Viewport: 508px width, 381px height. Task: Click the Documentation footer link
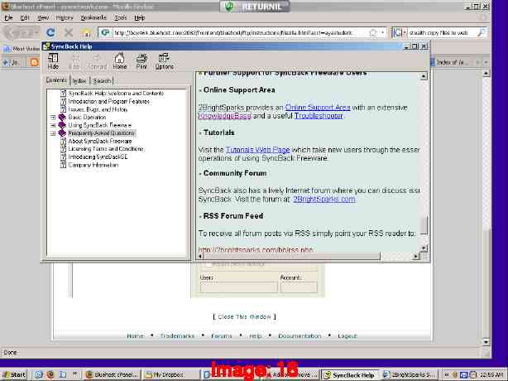click(x=300, y=336)
